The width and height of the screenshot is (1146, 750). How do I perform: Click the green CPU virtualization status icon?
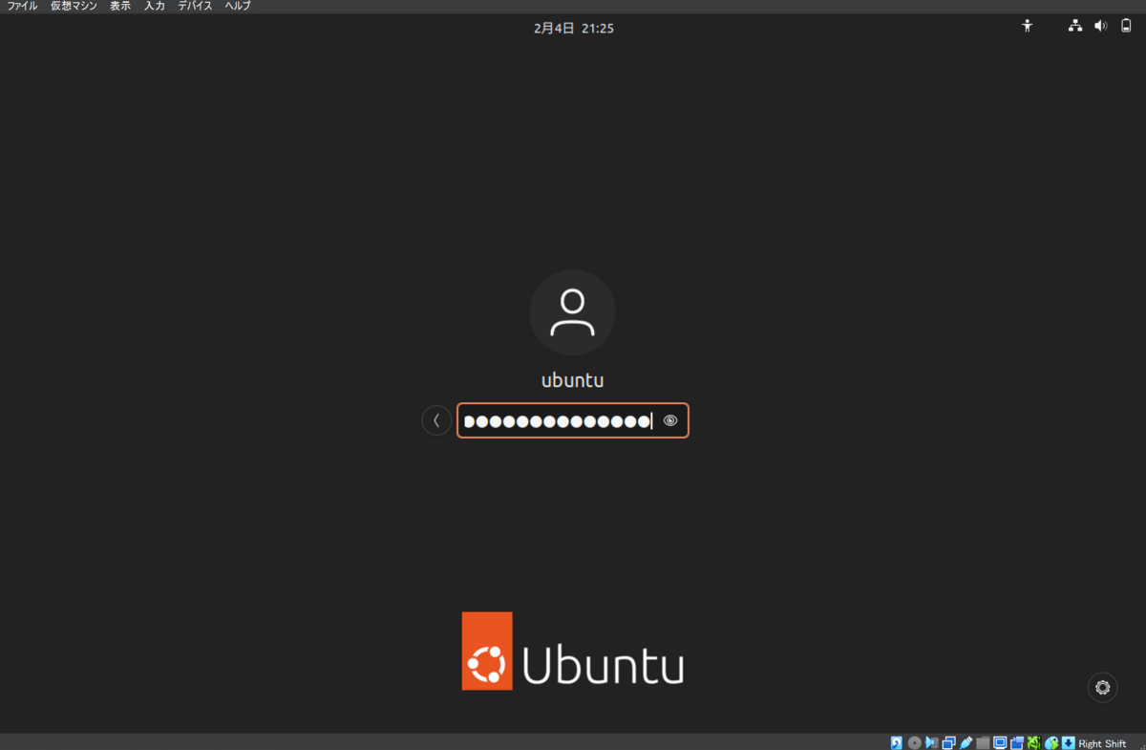(1034, 742)
